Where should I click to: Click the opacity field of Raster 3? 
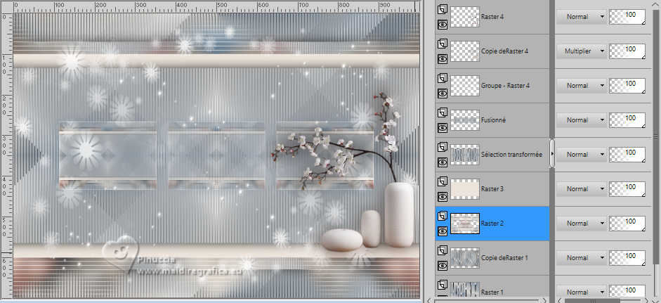[x=627, y=189]
